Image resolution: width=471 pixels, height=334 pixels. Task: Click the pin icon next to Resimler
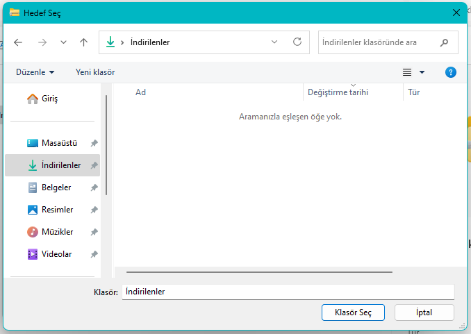pyautogui.click(x=94, y=210)
